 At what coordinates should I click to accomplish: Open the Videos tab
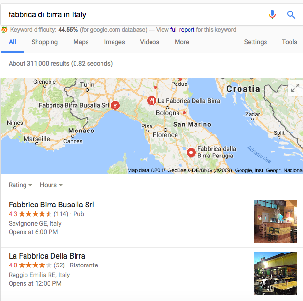click(150, 42)
